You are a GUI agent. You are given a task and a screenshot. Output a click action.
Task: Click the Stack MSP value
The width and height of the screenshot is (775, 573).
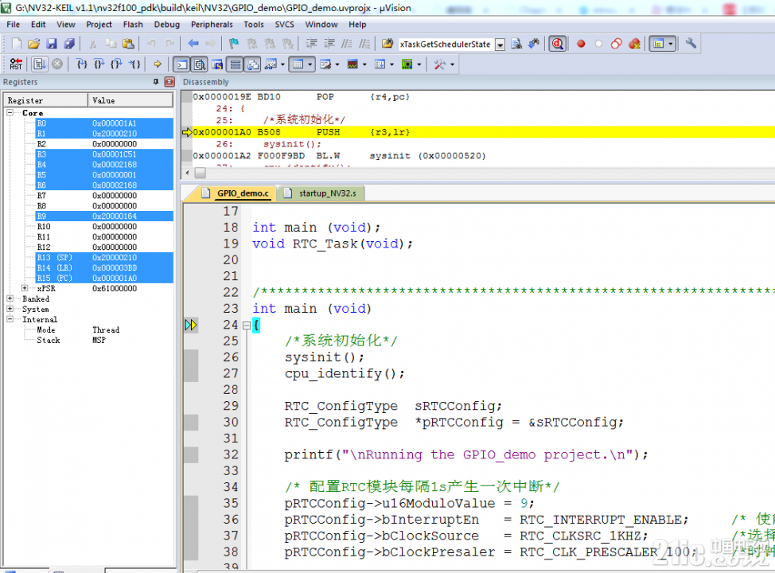coord(99,340)
